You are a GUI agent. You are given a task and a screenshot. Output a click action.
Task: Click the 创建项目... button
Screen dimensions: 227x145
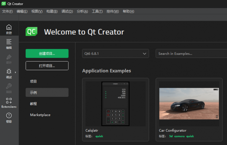point(47,53)
